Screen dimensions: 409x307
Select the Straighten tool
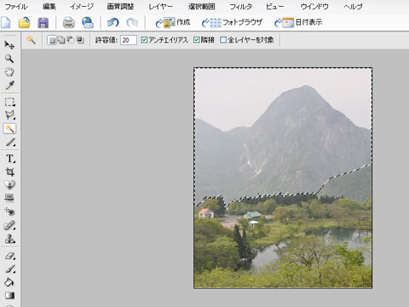[x=9, y=198]
